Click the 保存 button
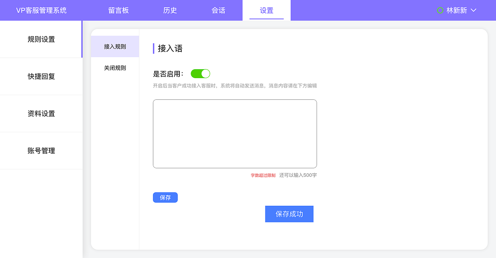The width and height of the screenshot is (496, 258). (165, 197)
